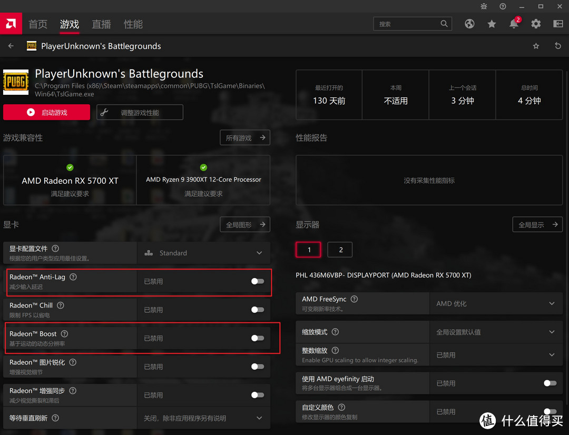Open 整数缩放 dropdown
The image size is (569, 435).
point(496,355)
